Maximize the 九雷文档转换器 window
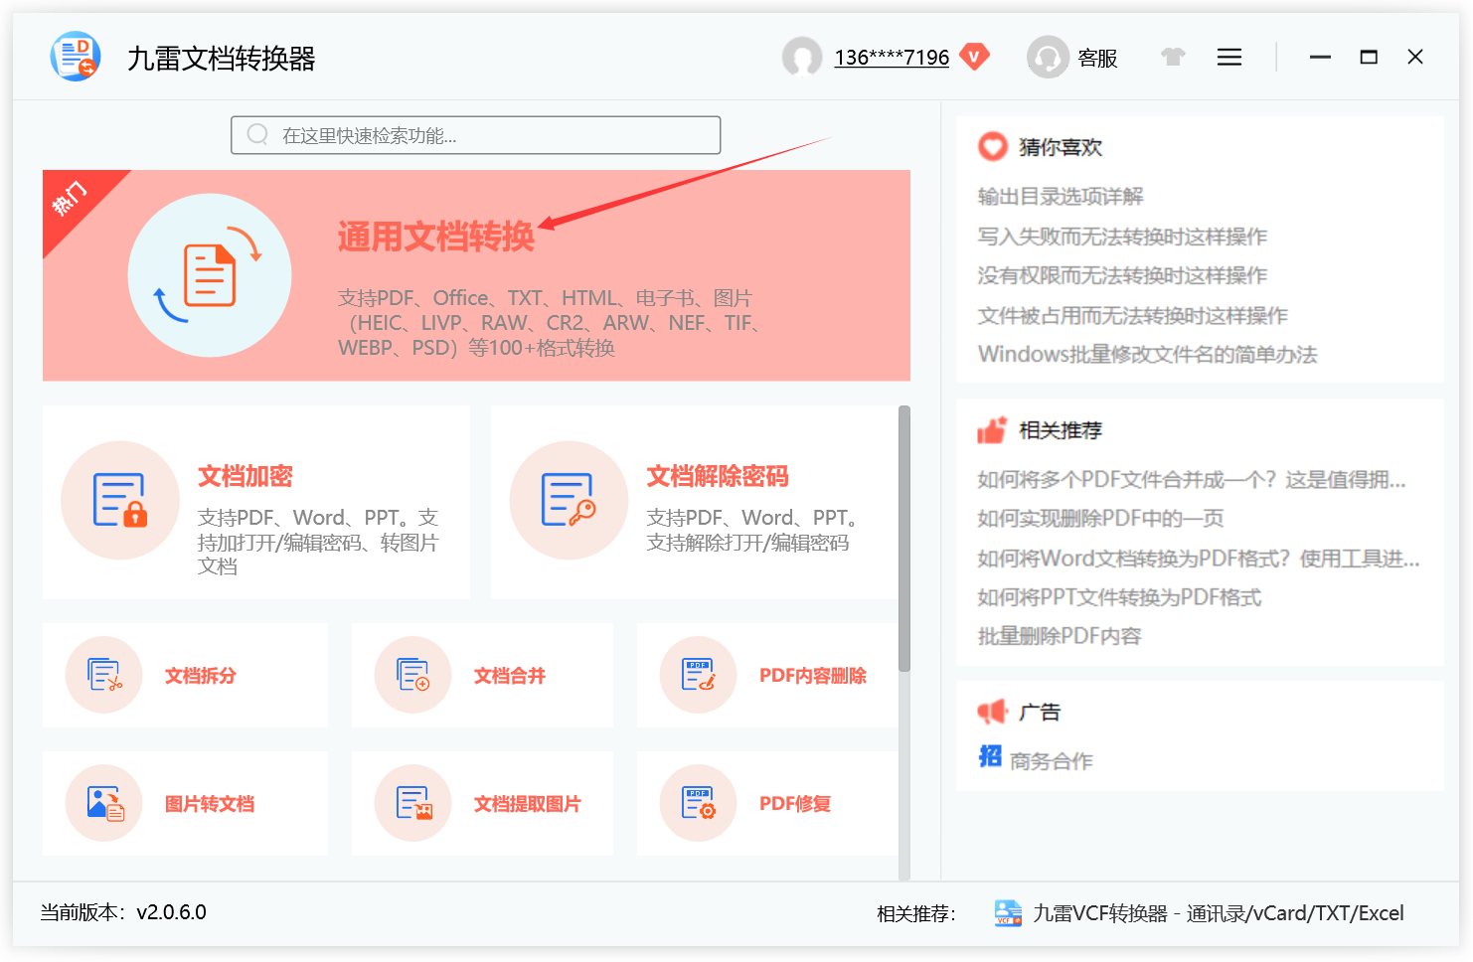Screen dimensions: 1473x962 point(1369,57)
